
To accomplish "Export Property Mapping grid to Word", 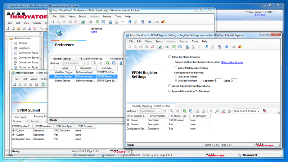I will [x=191, y=111].
